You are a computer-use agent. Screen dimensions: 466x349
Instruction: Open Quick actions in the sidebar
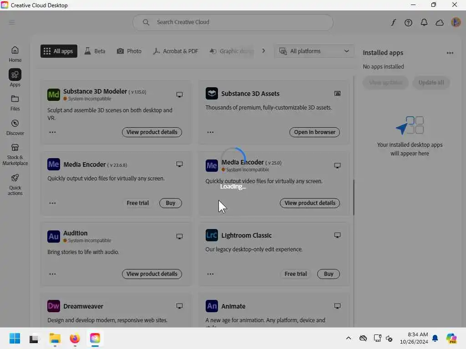pos(15,184)
